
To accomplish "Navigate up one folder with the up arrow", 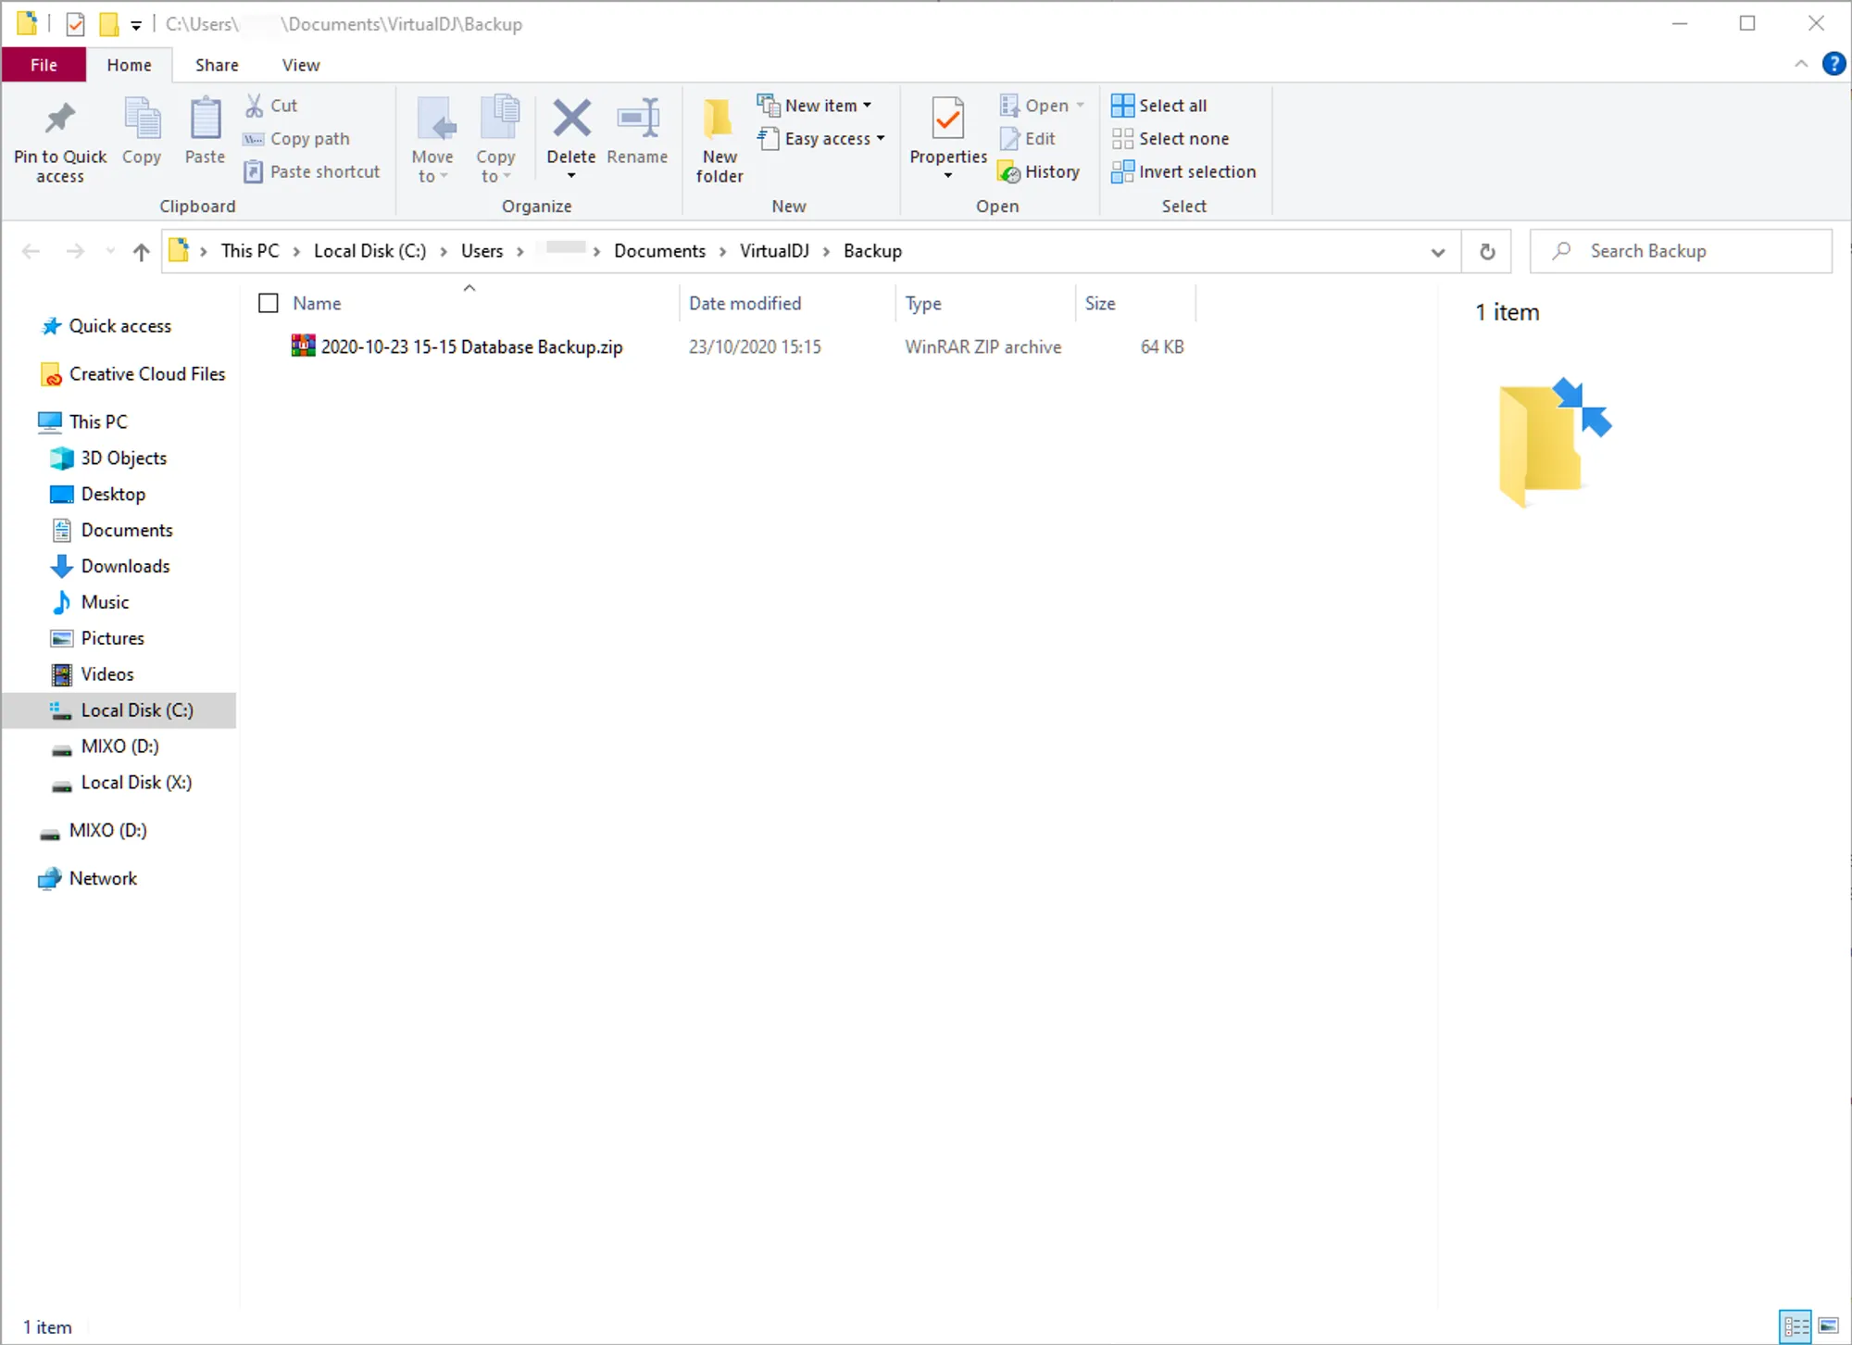I will (x=141, y=252).
